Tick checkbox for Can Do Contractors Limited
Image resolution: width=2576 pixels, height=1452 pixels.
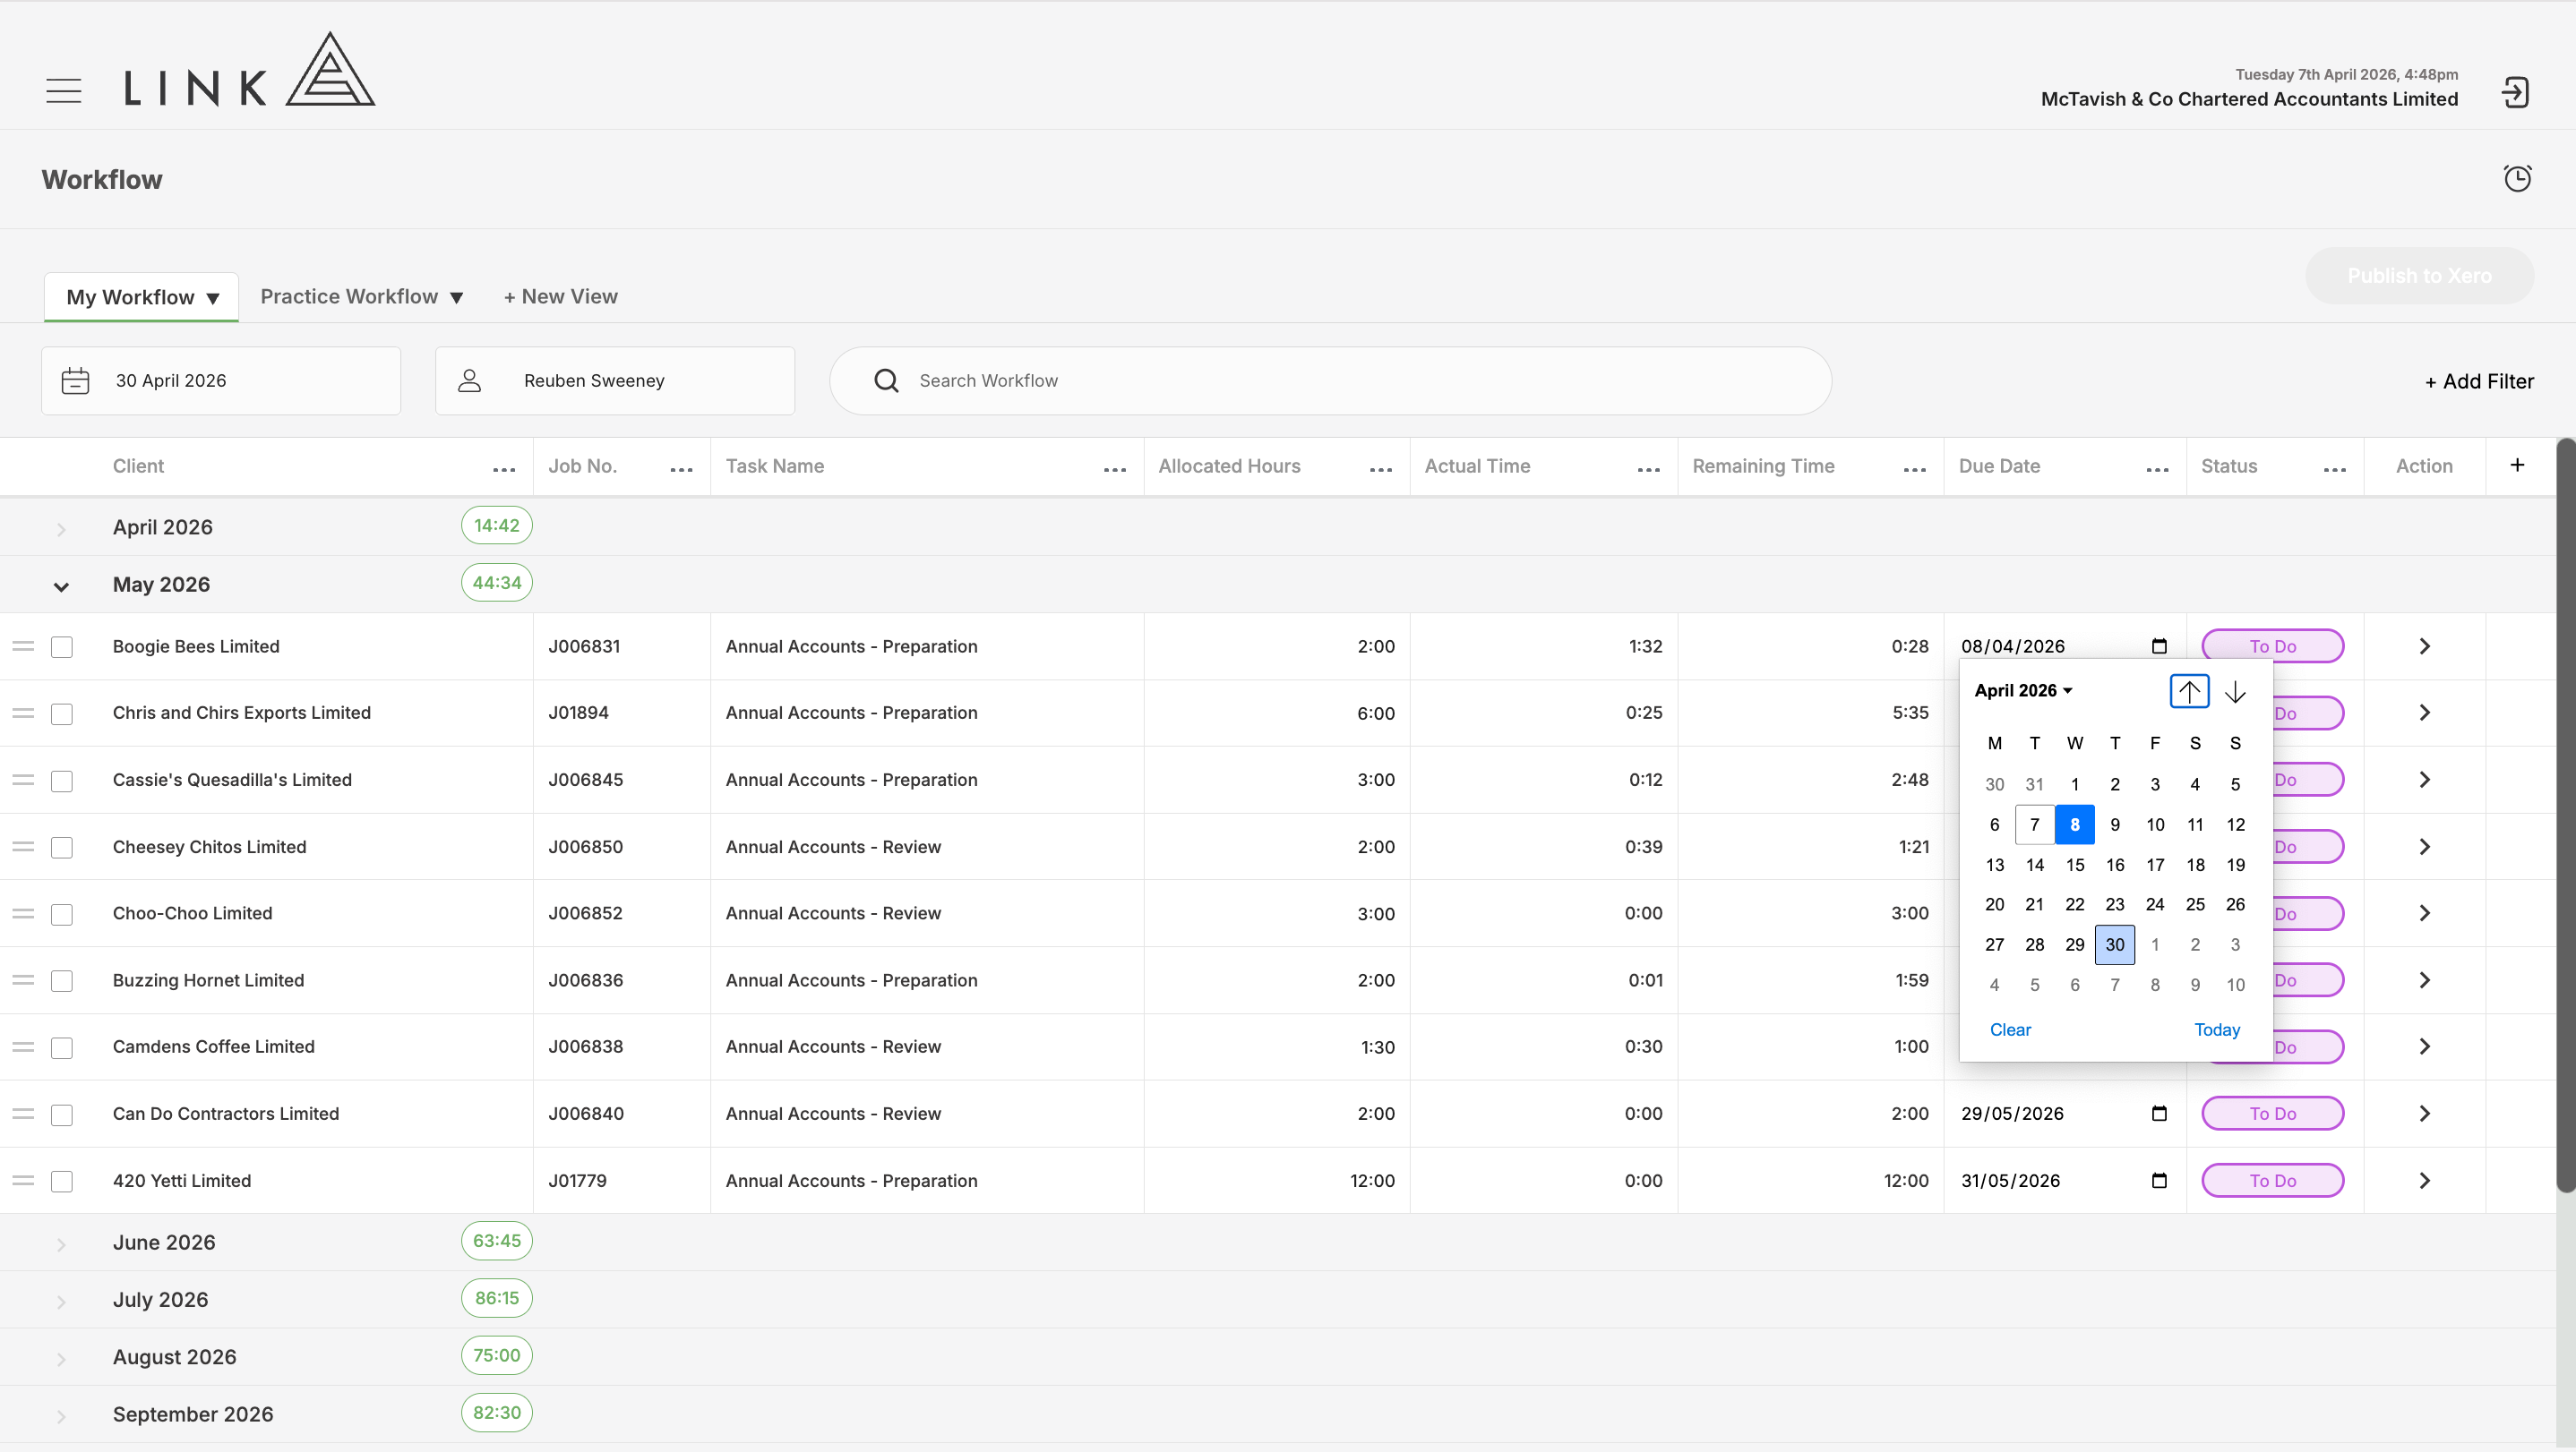(62, 1115)
